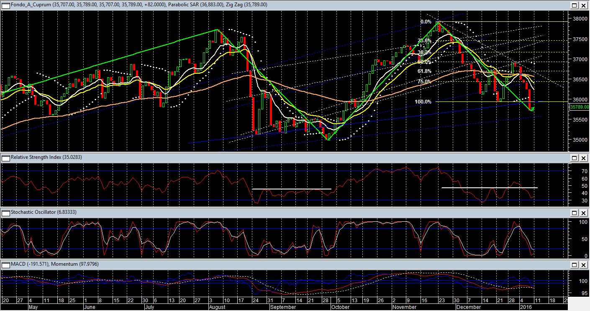Click the September label on date axis

tap(283, 307)
